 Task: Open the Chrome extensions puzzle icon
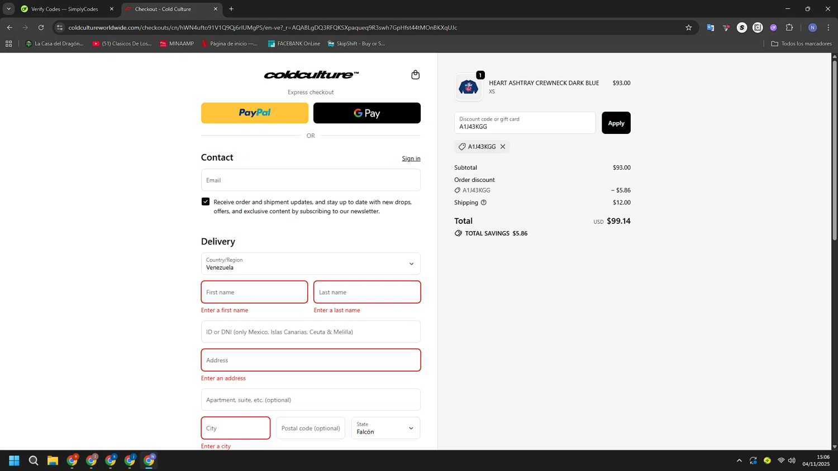click(x=789, y=27)
